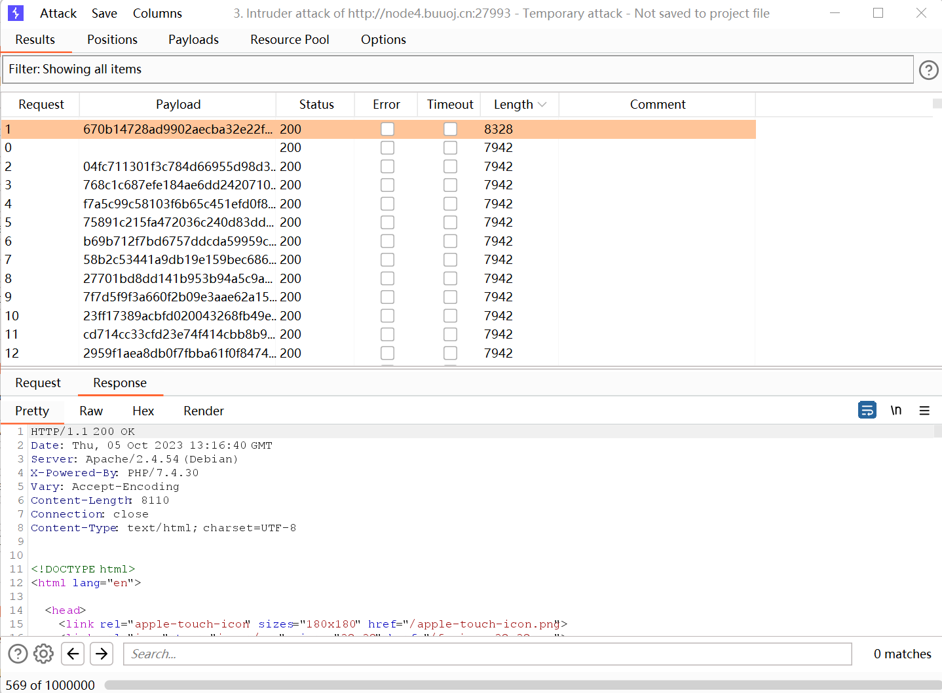
Task: Click the Content-Length header line
Action: coord(100,500)
